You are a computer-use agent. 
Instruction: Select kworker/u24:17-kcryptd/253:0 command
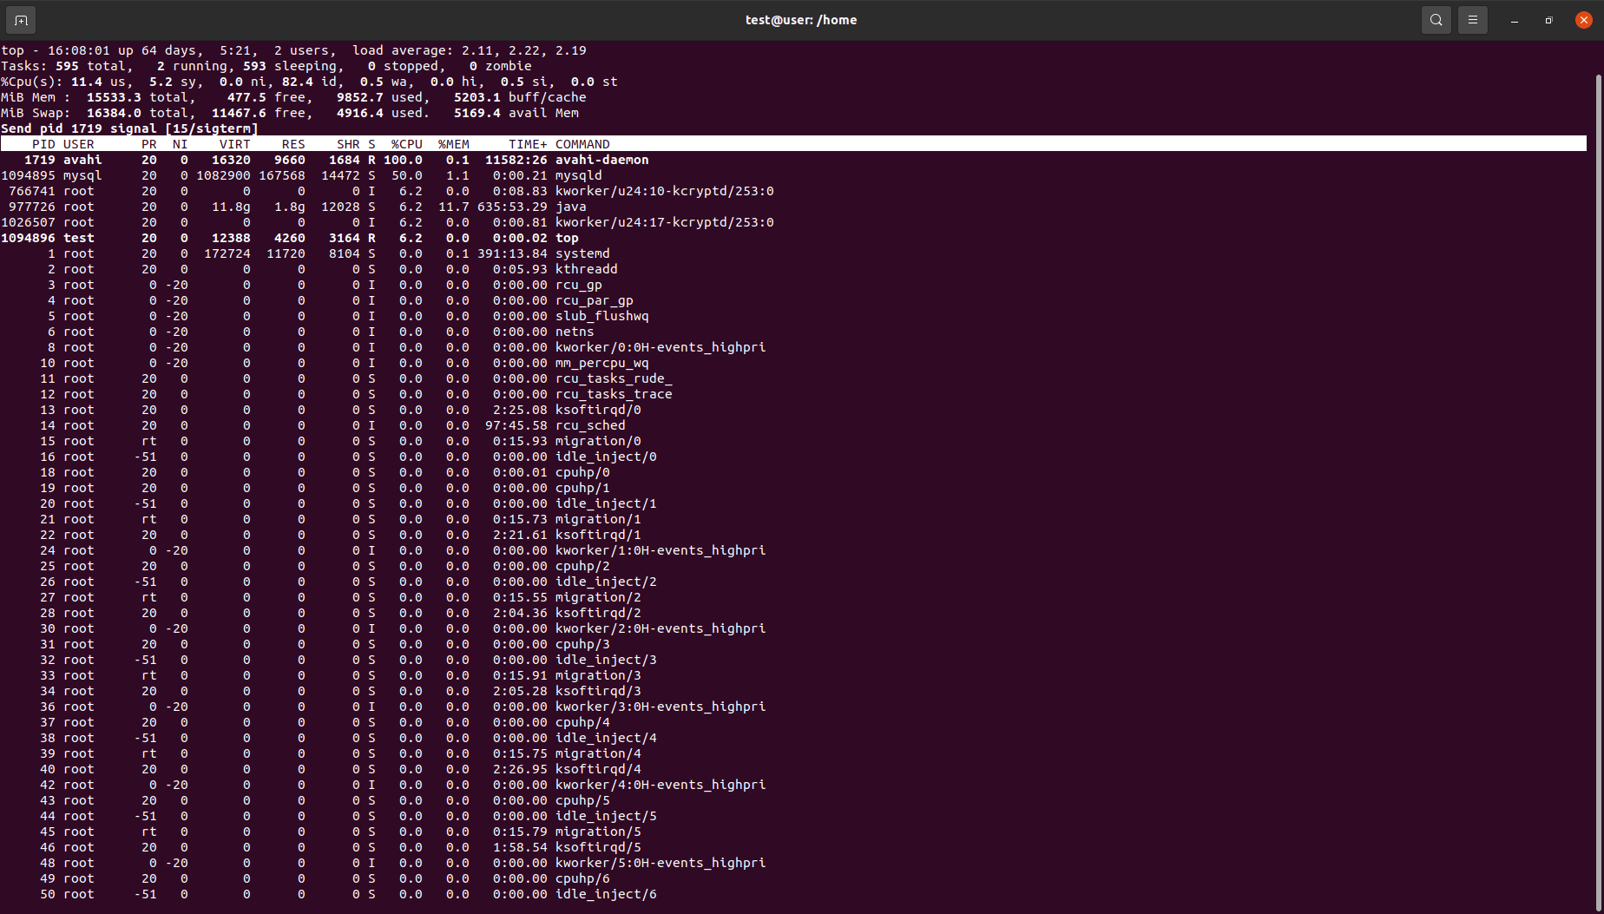(665, 222)
